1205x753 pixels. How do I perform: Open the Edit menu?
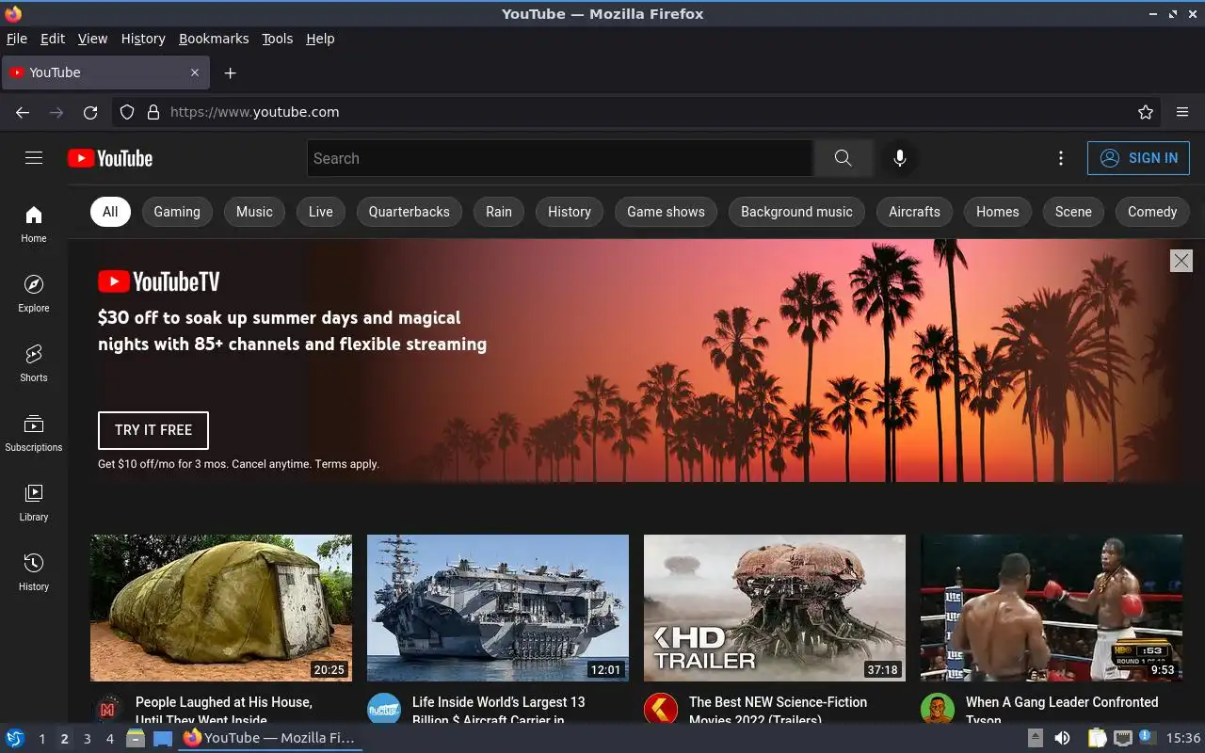click(53, 39)
